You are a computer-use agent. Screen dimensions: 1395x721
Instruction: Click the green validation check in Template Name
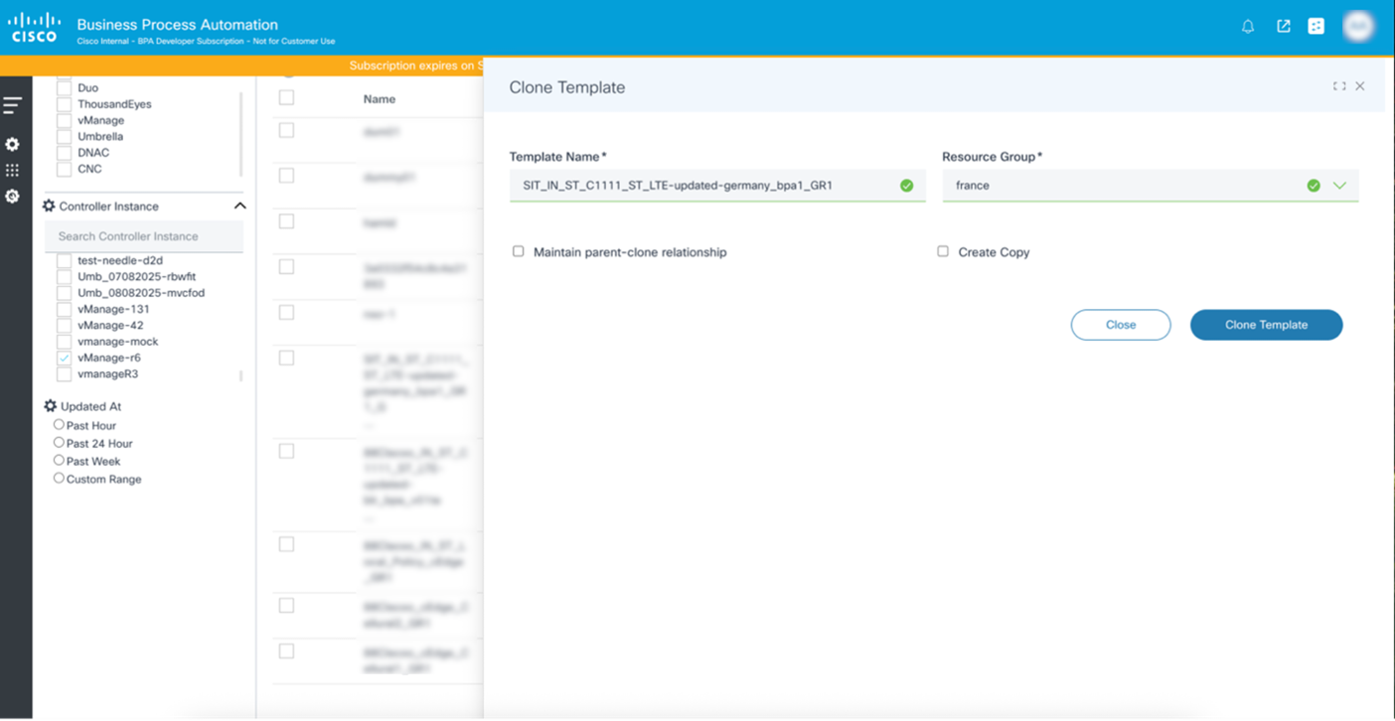(906, 186)
